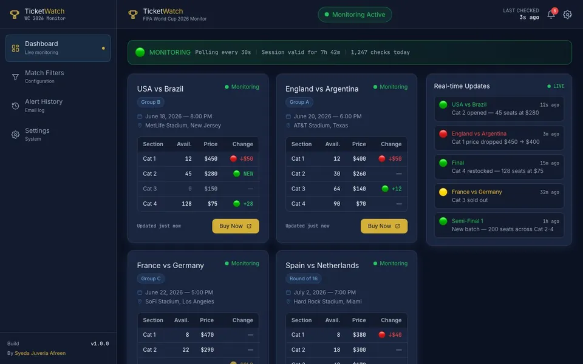583x364 pixels.
Task: Open Alert History email log
Action: click(x=58, y=106)
